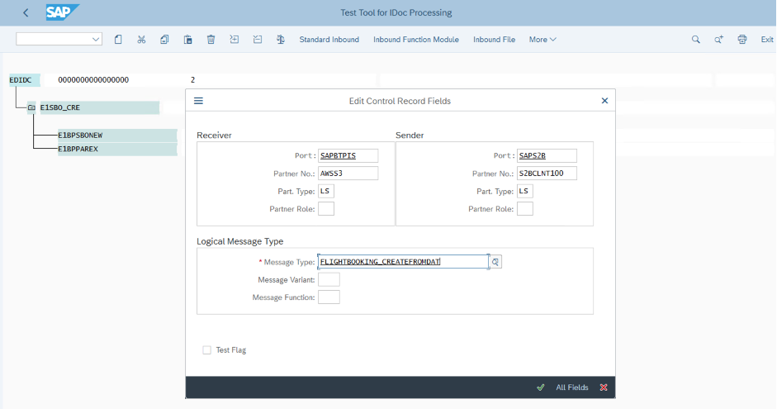Click the balance scale check icon
777x409 pixels.
pos(281,39)
